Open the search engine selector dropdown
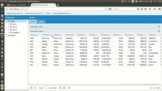 click(111, 9)
